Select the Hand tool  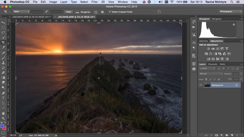coord(3,113)
